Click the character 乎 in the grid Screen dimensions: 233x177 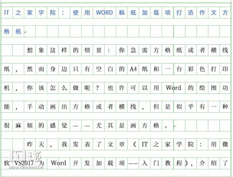pyautogui.click(x=191, y=107)
